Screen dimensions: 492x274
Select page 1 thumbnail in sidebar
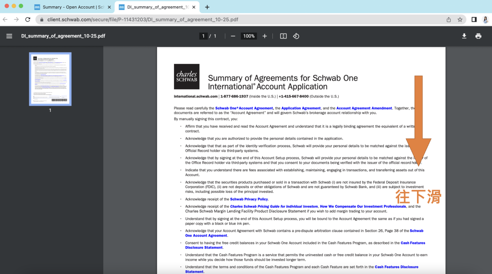(50, 79)
